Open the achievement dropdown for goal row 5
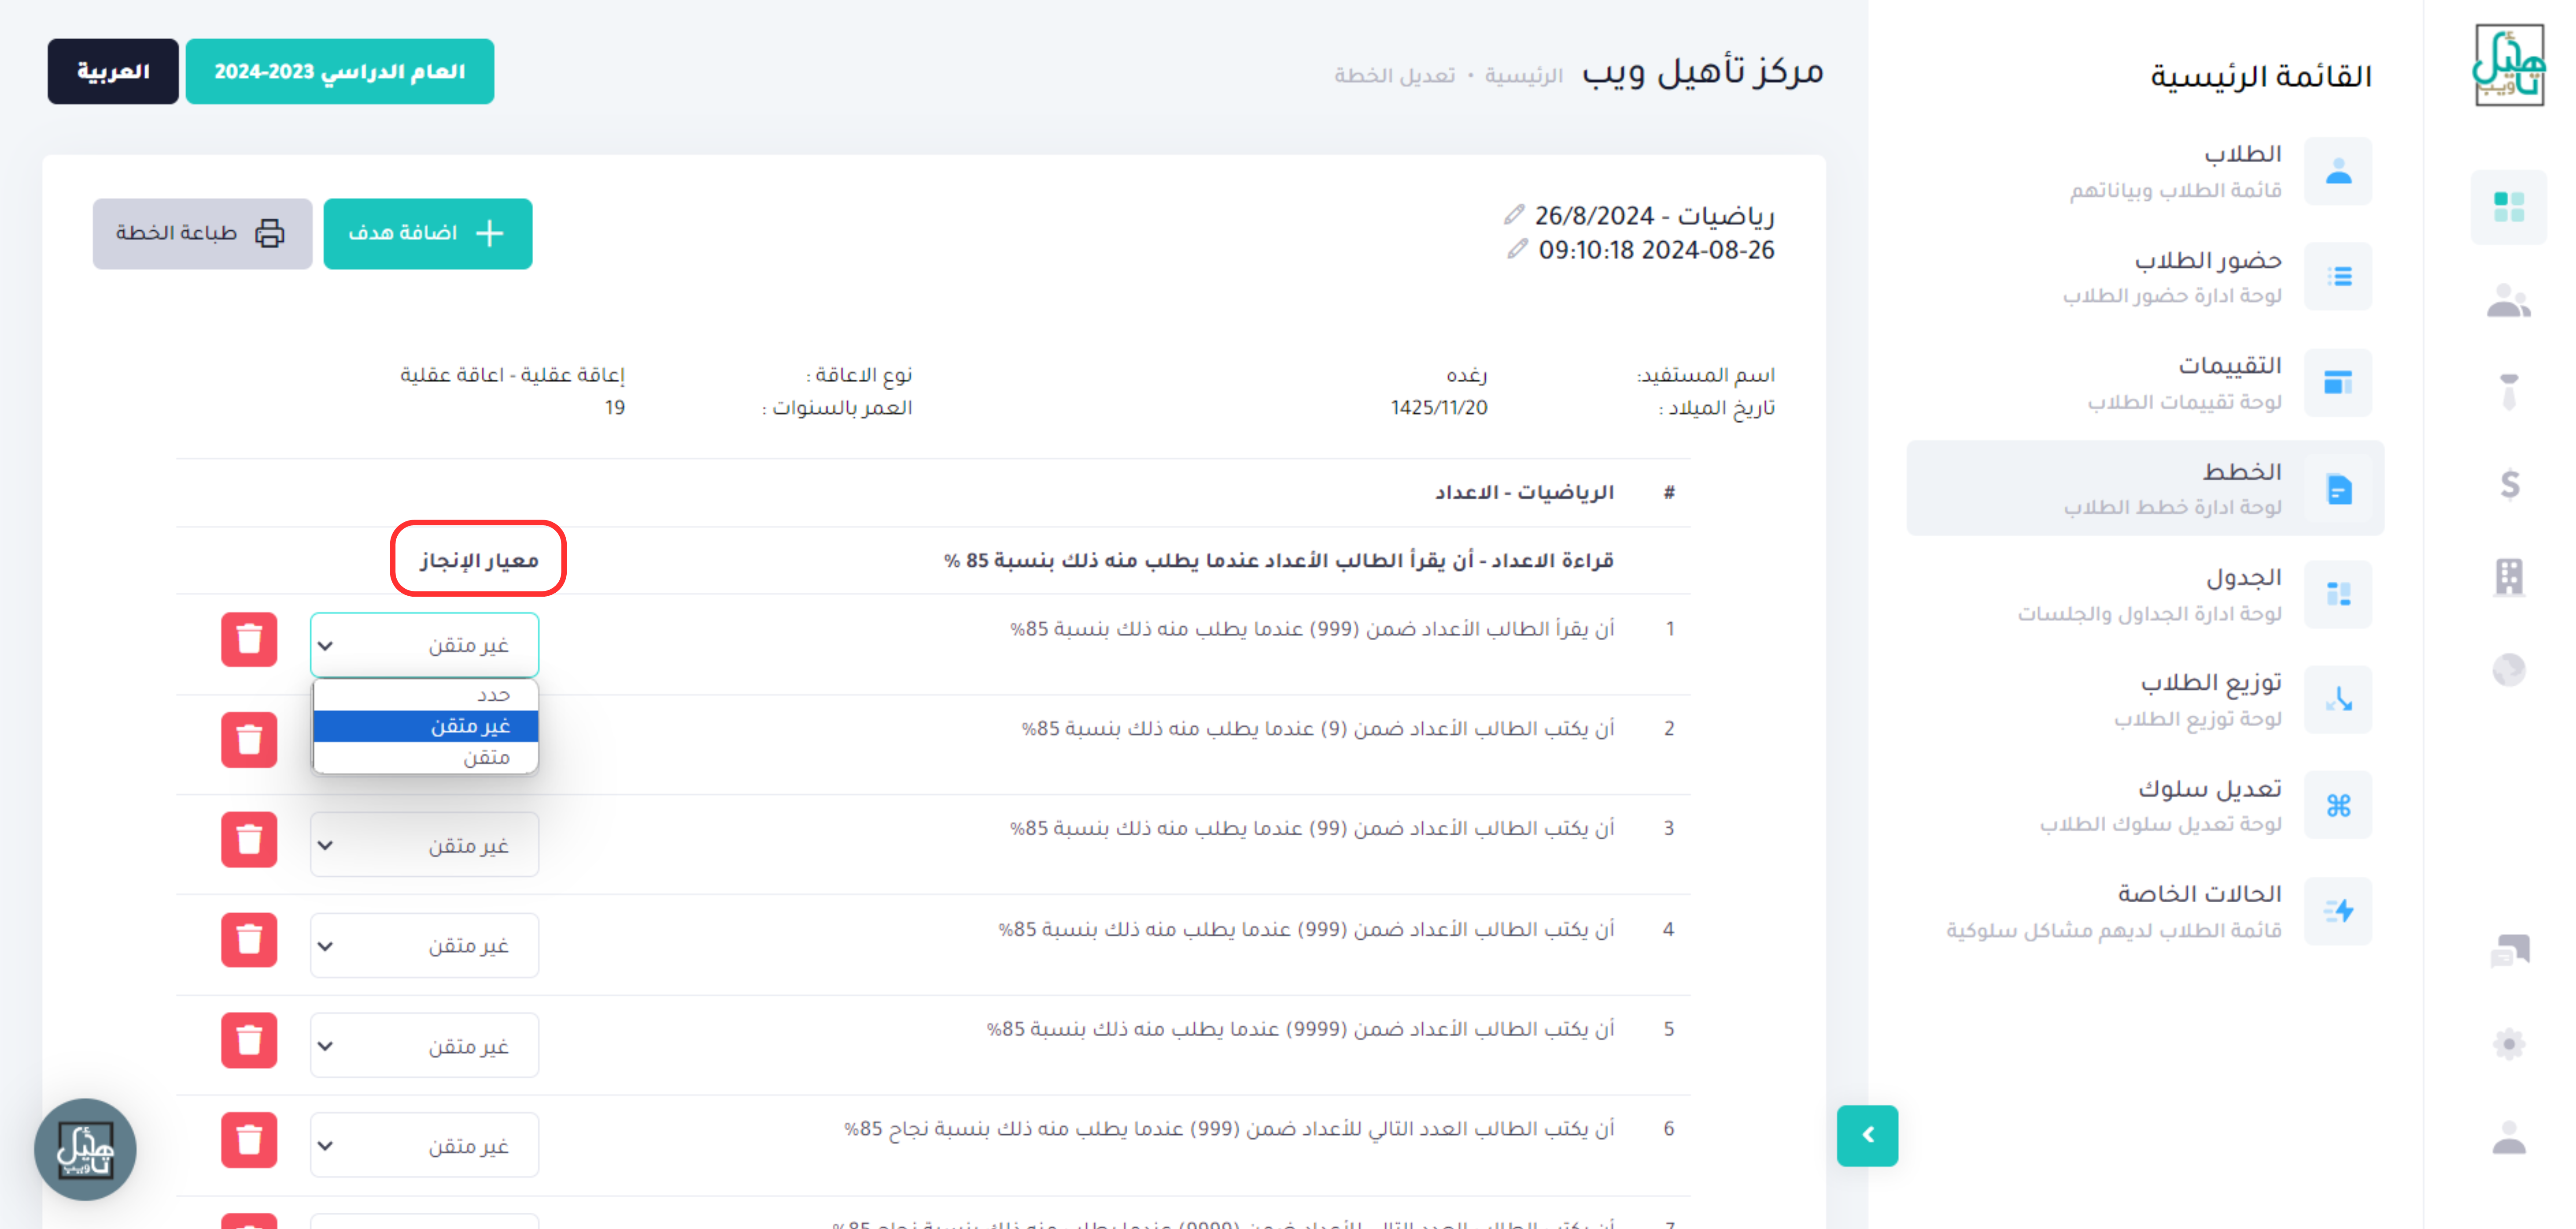Screen dimensions: 2576x1229 click(424, 1046)
